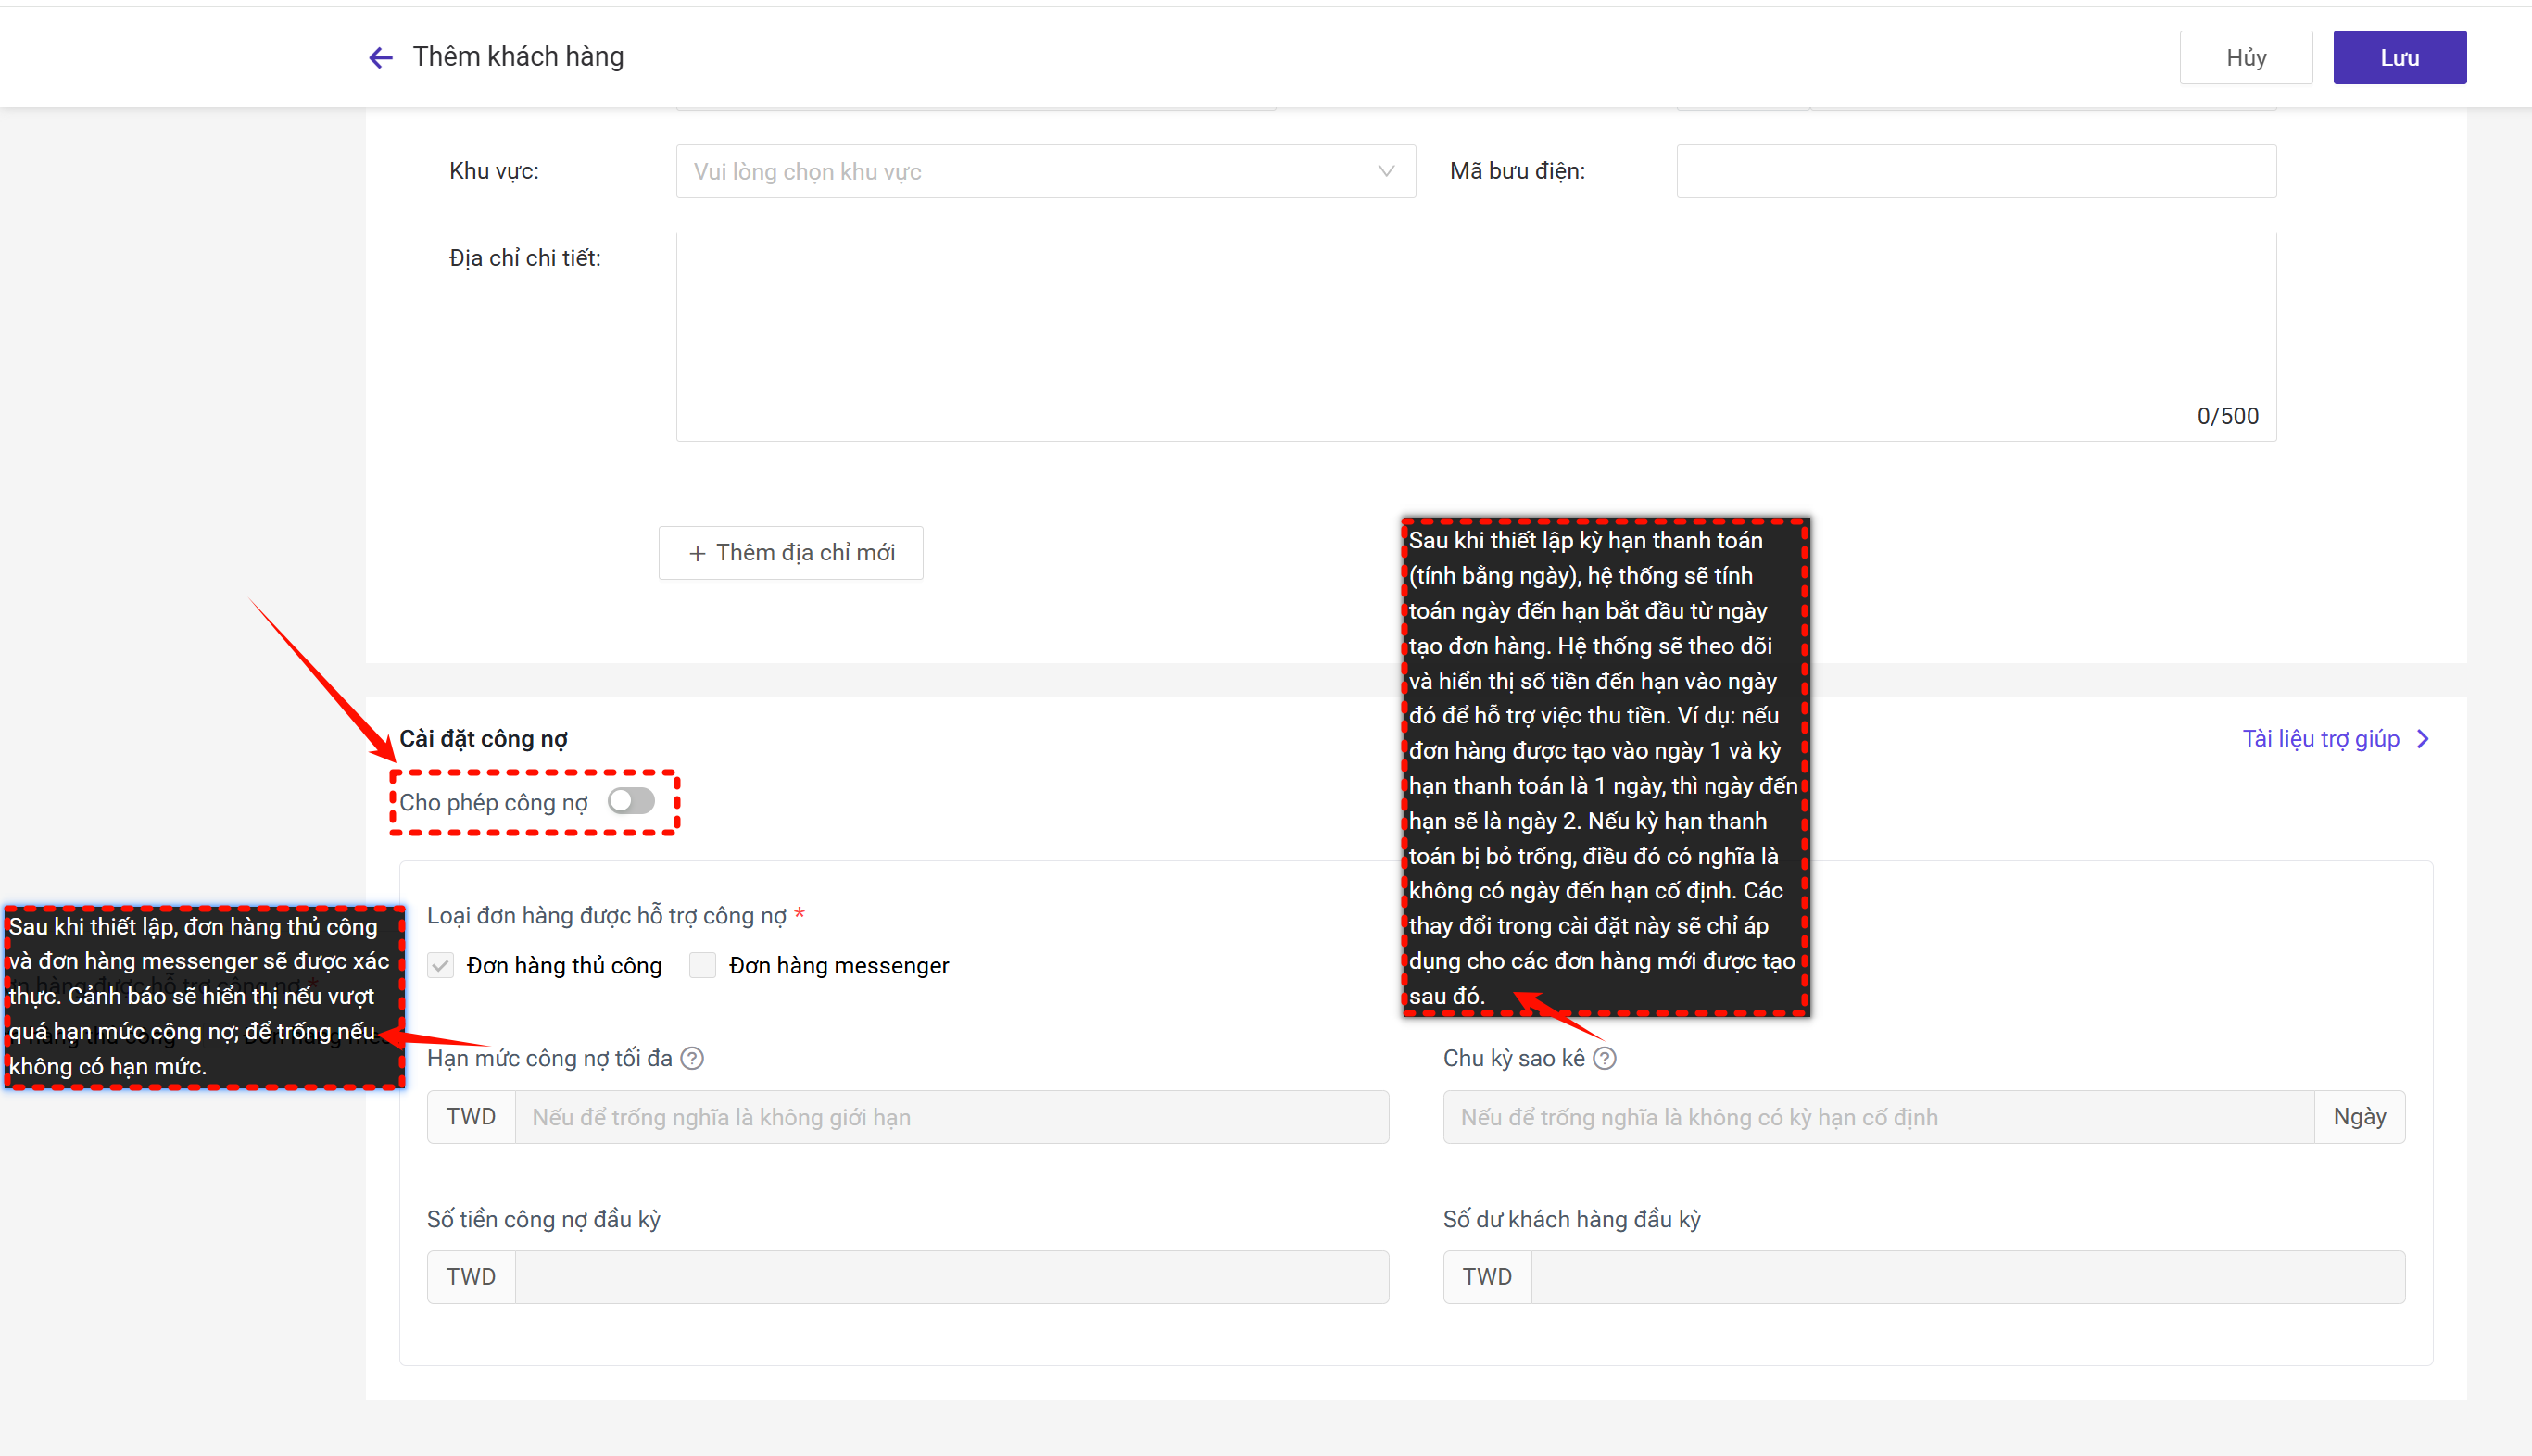This screenshot has width=2532, height=1456.
Task: Click the Chu kỳ sao kê days input
Action: coord(1877,1117)
